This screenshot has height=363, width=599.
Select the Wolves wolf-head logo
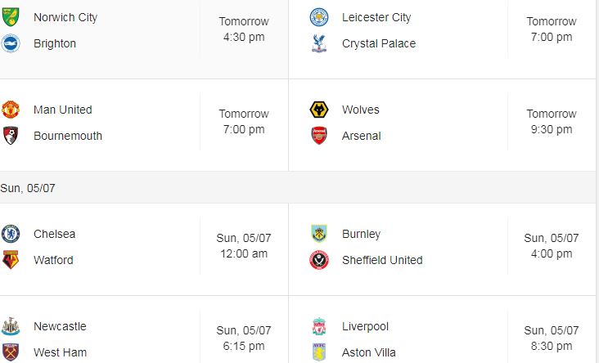click(x=319, y=110)
